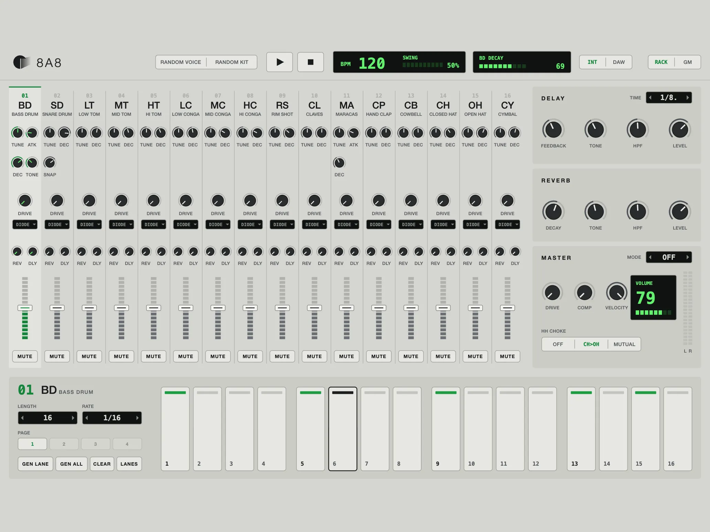
Task: Click the Delay LEVEL knob
Action: click(x=680, y=130)
